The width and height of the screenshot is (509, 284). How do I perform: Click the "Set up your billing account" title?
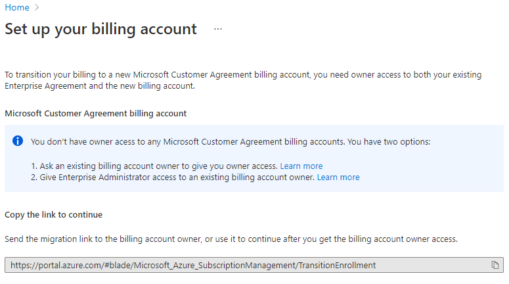pyautogui.click(x=100, y=30)
